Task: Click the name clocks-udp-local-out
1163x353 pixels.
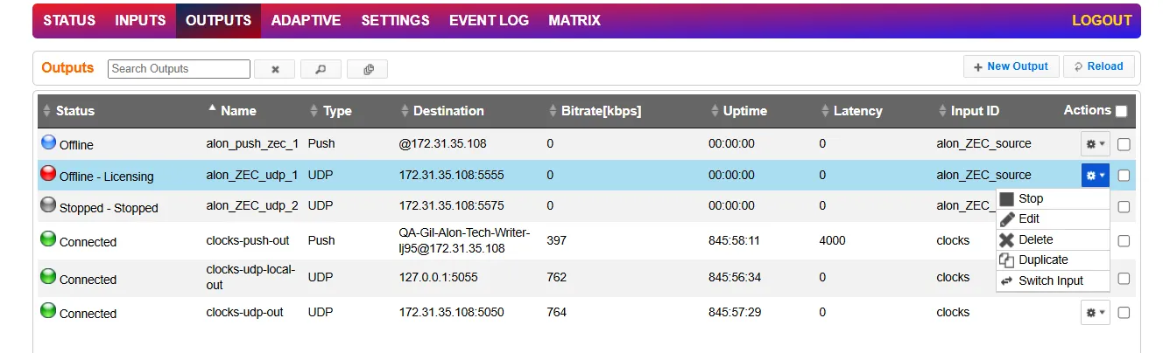Action: click(250, 277)
